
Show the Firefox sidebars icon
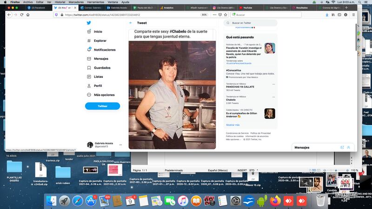point(339,15)
